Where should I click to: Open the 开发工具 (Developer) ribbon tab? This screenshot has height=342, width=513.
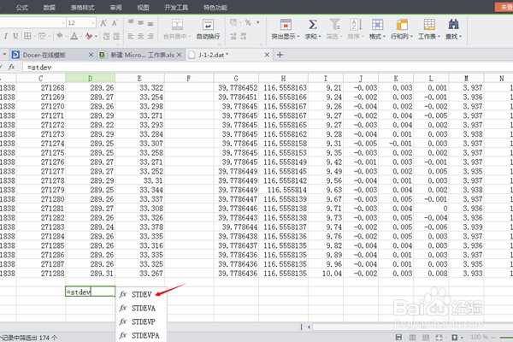pyautogui.click(x=176, y=8)
